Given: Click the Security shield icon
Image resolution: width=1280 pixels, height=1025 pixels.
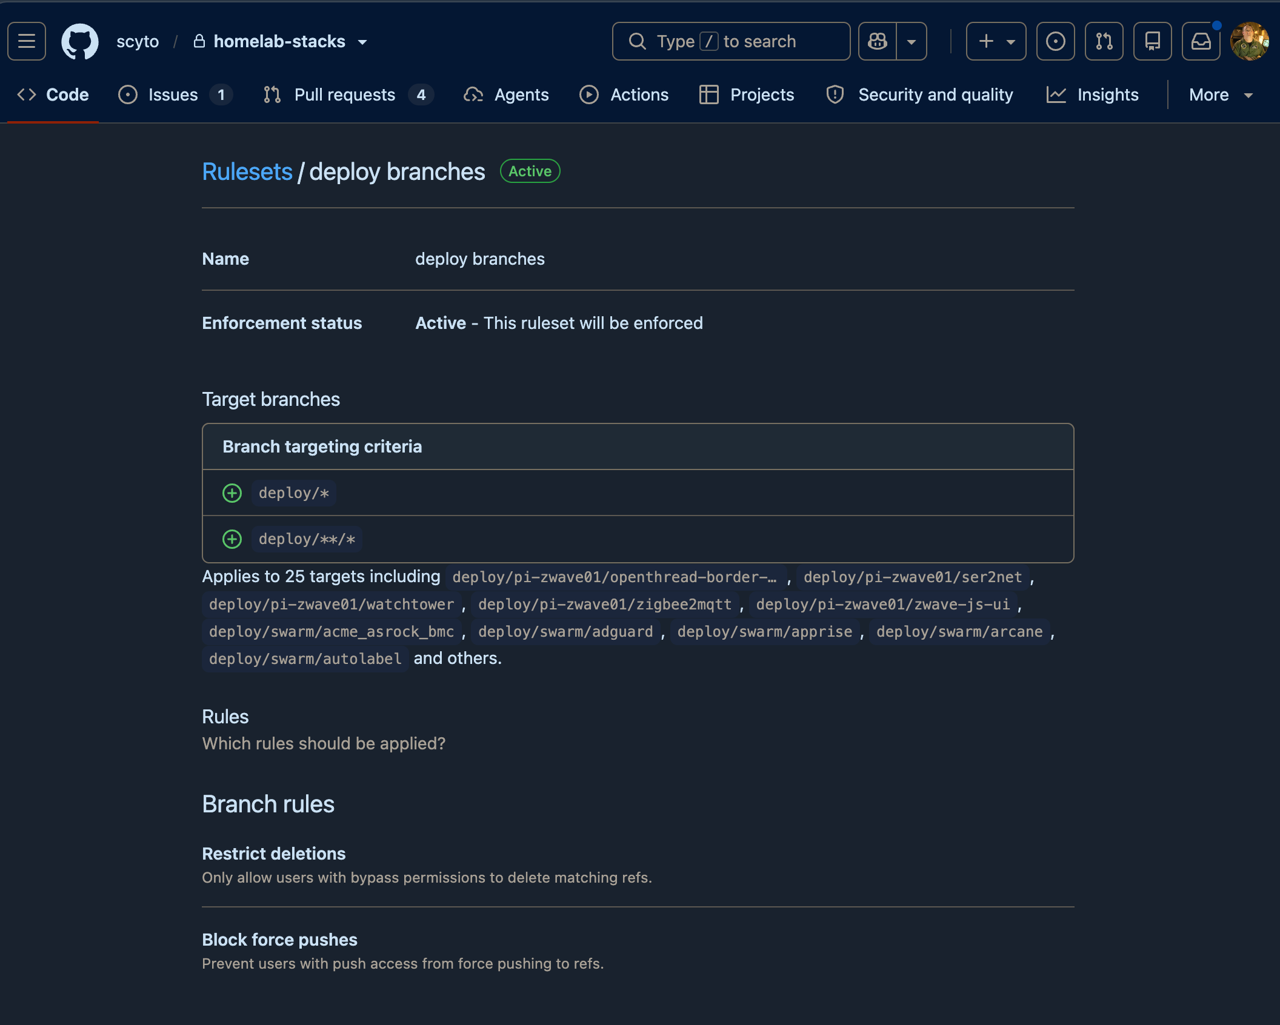Looking at the screenshot, I should 835,95.
